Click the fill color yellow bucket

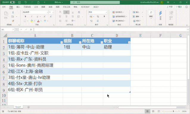32,21
